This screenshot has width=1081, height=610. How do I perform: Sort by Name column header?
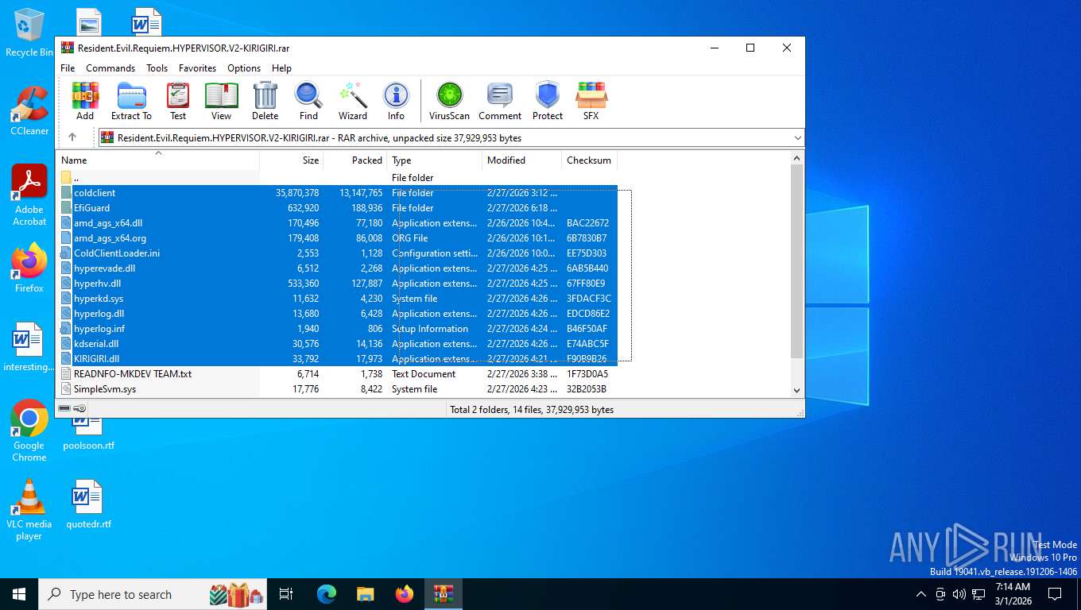pos(157,160)
